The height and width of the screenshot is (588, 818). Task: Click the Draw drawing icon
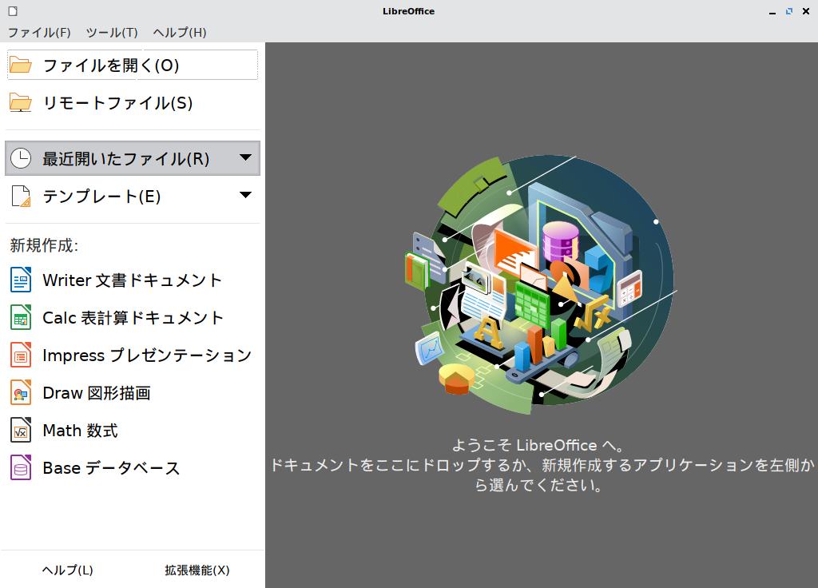(x=21, y=392)
